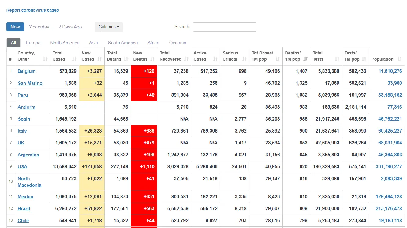
Task: Sort by Population column icon
Action: point(400,59)
